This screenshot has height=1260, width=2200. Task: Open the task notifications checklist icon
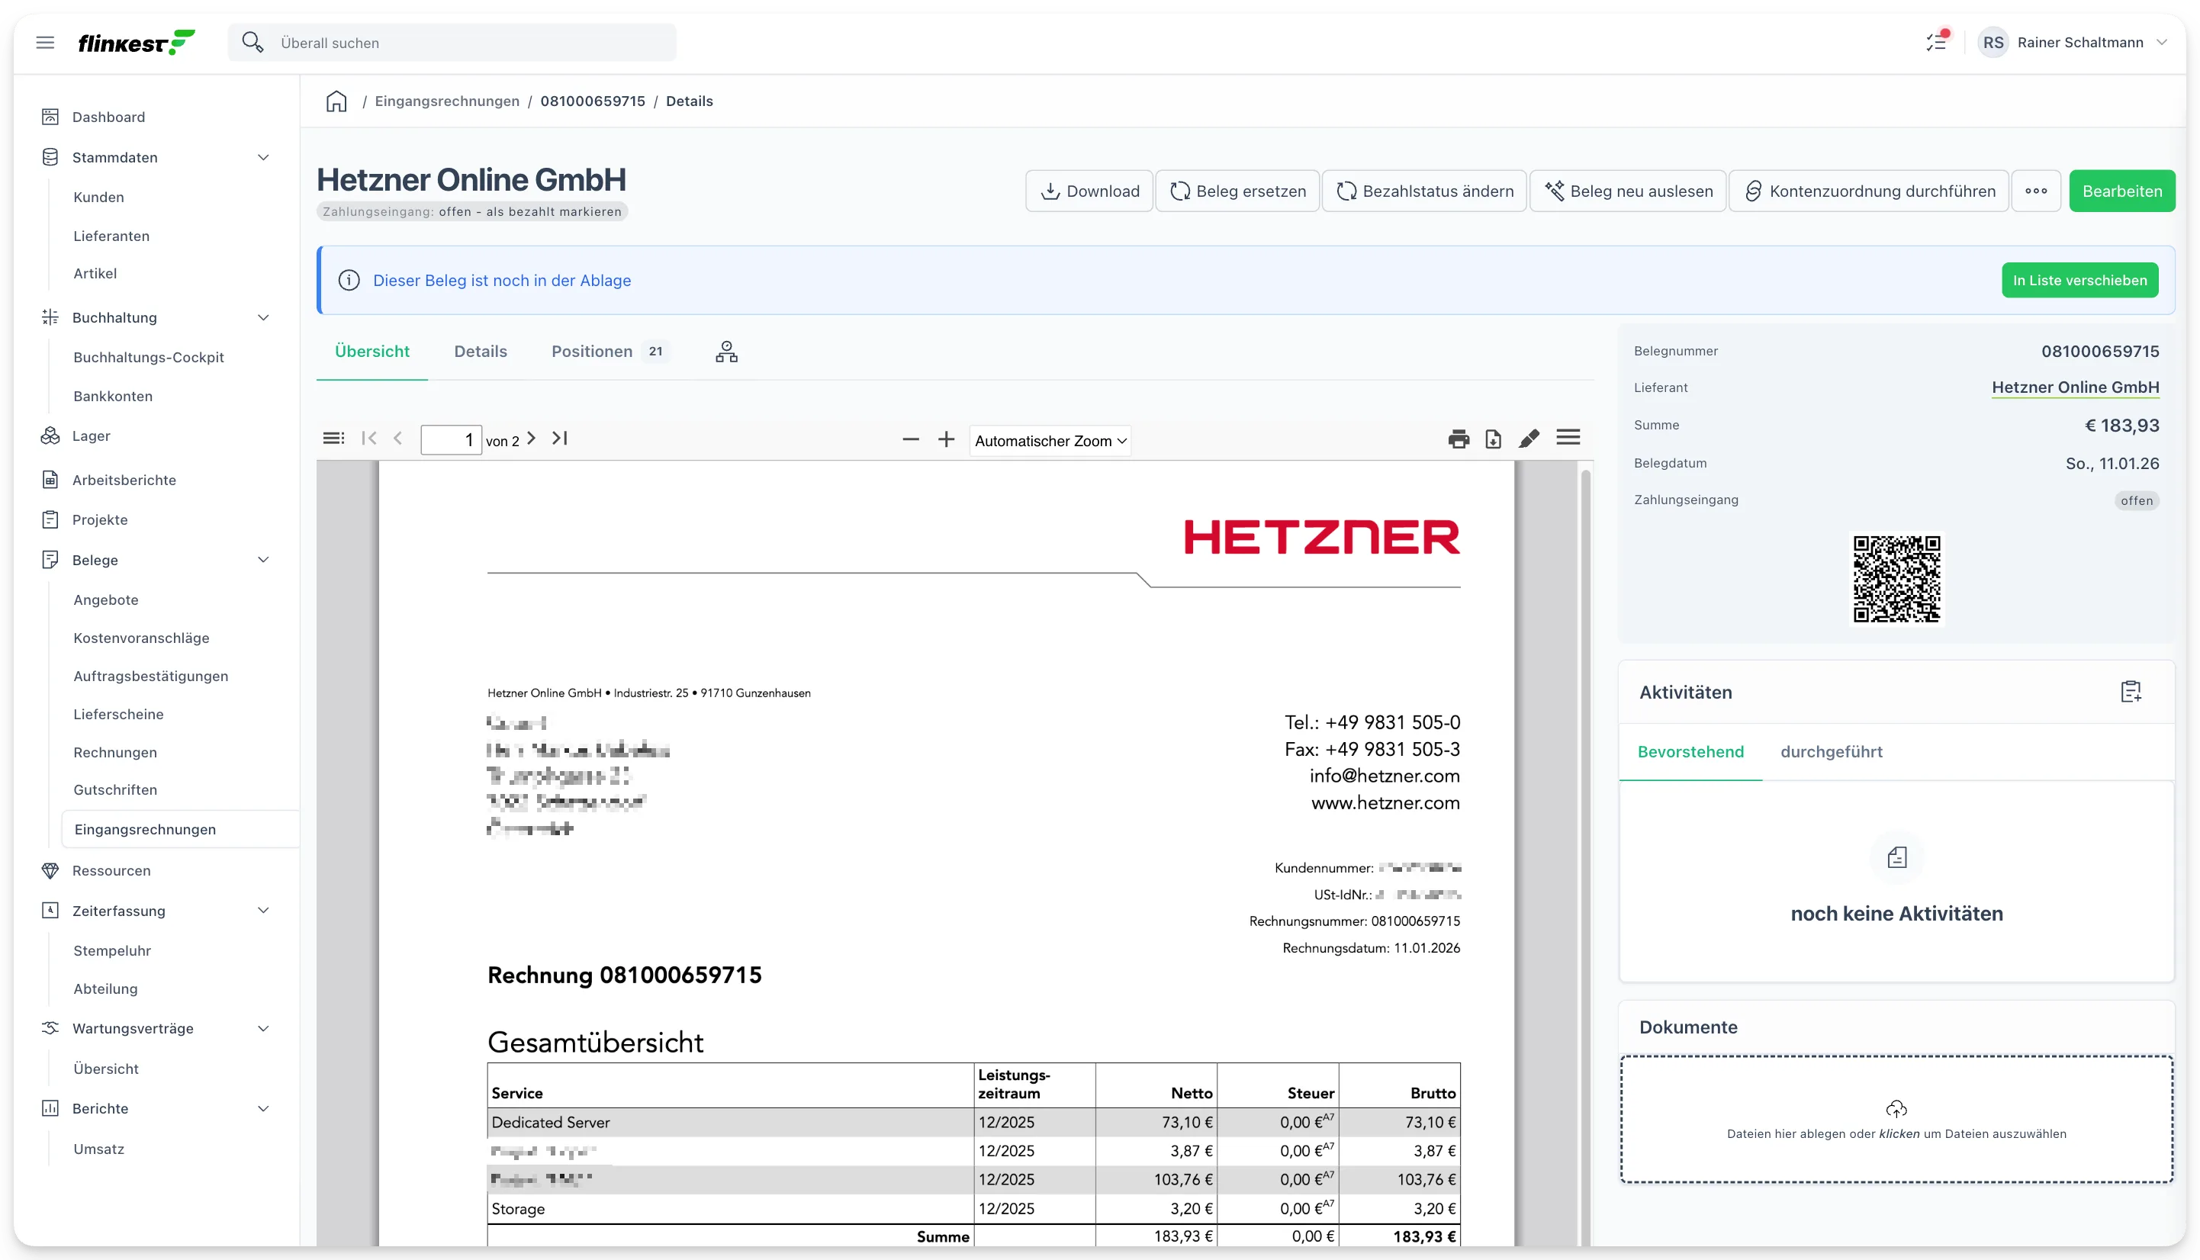1936,41
